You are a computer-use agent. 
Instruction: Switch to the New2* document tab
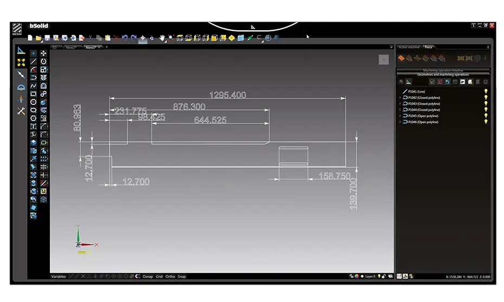point(71,48)
